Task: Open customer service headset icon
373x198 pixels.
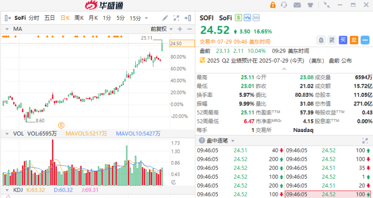Action: tap(284, 5)
